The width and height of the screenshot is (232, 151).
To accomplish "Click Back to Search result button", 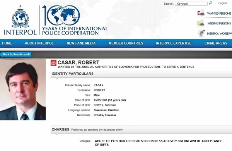I will 16,54.
